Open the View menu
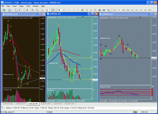This screenshot has width=158, height=114. pyautogui.click(x=8, y=6)
